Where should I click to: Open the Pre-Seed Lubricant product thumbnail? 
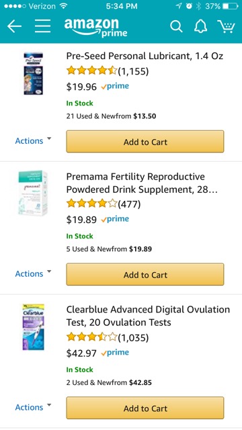point(33,73)
